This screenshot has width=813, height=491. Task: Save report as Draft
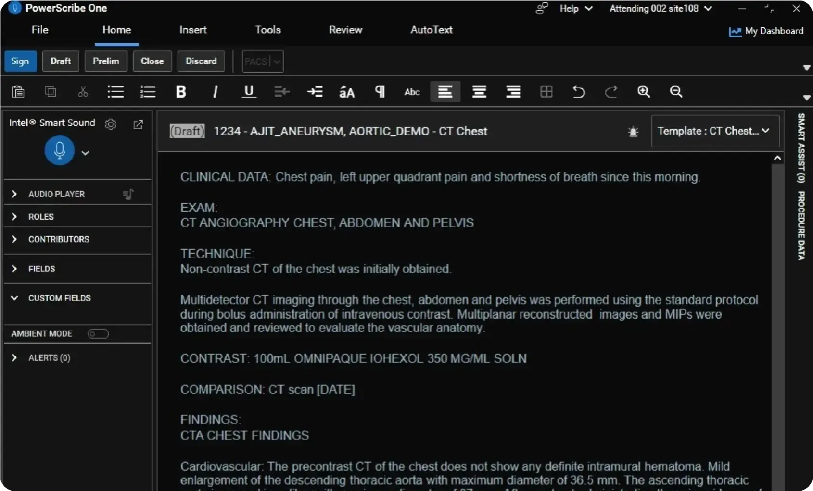(61, 61)
